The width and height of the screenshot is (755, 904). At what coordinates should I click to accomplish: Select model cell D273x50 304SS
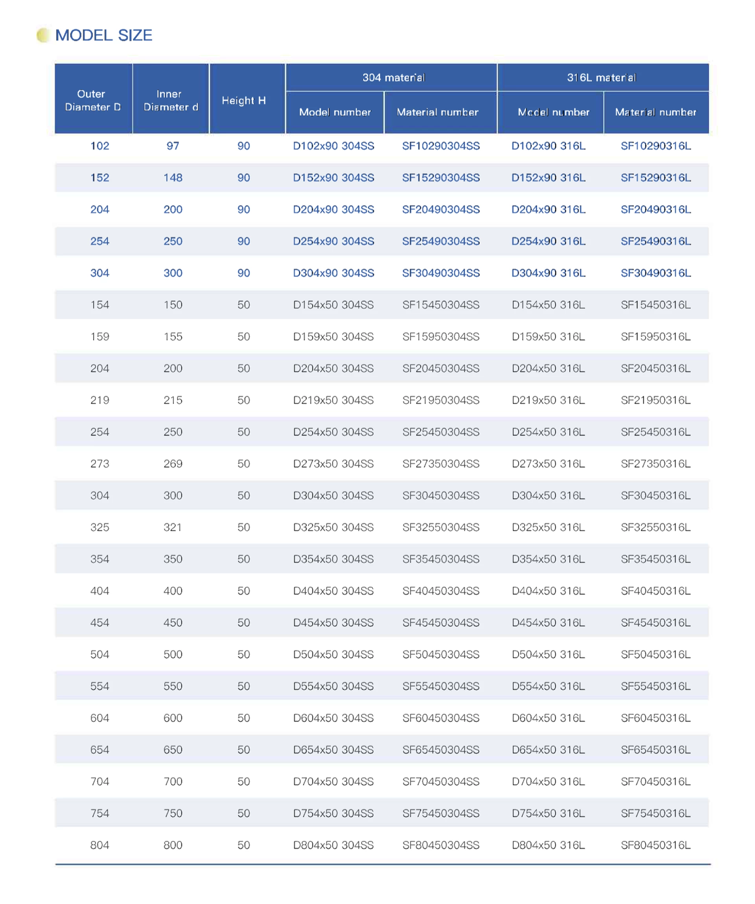[x=333, y=464]
